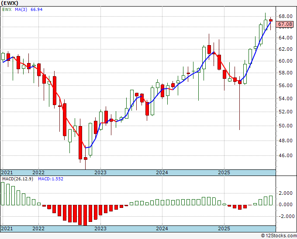297x239 pixels.
Task: Click the MA(3) indicator label
Action: click(21, 10)
